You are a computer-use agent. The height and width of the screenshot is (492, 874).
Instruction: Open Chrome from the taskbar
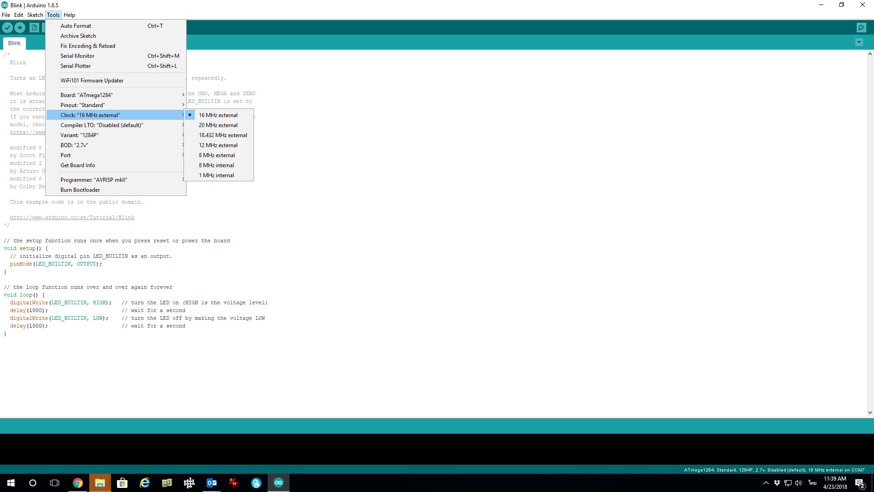[x=78, y=483]
